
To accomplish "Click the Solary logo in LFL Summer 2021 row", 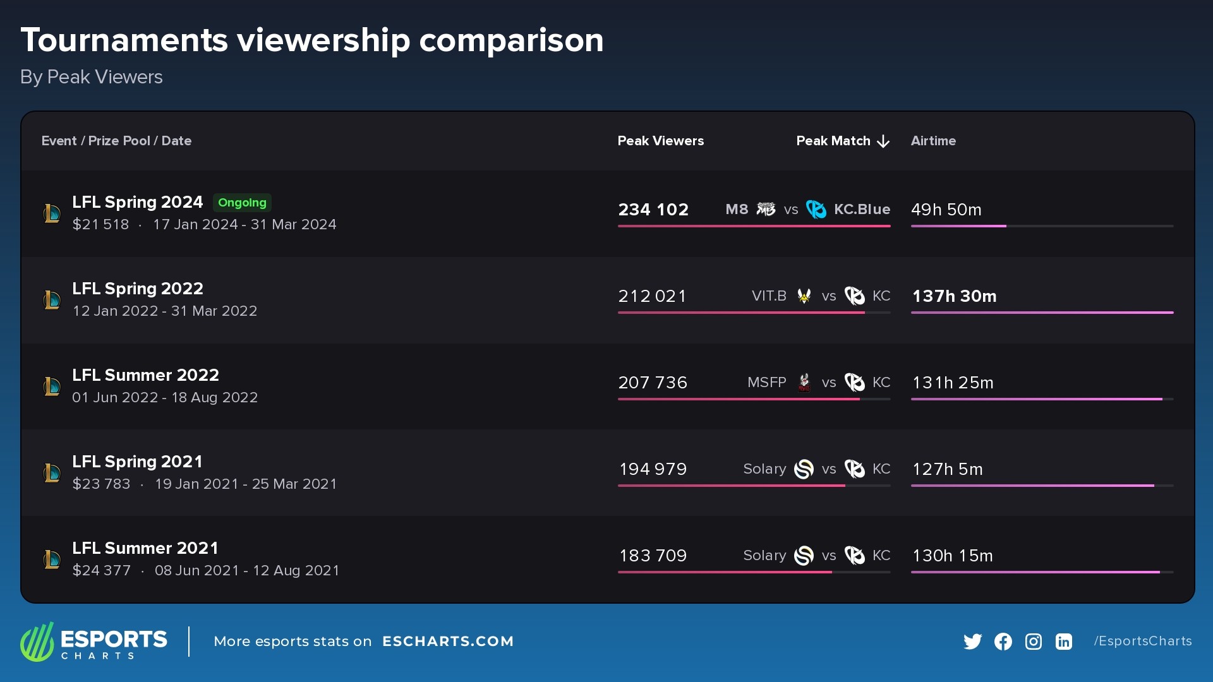I will (x=804, y=555).
